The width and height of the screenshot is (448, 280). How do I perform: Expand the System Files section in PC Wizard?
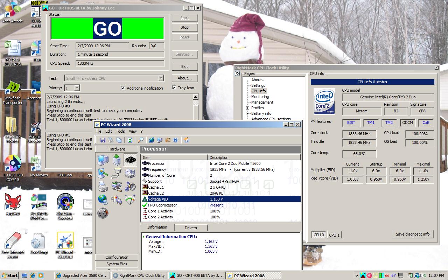117,264
